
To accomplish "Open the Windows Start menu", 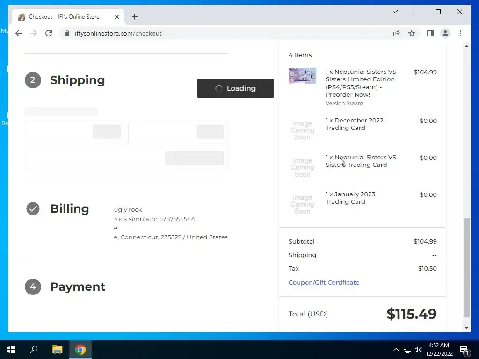I will [11, 350].
